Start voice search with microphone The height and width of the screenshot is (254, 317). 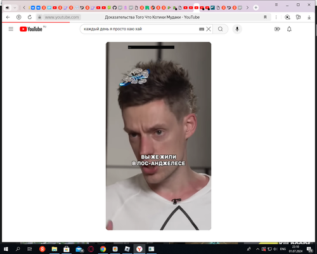coord(237,29)
